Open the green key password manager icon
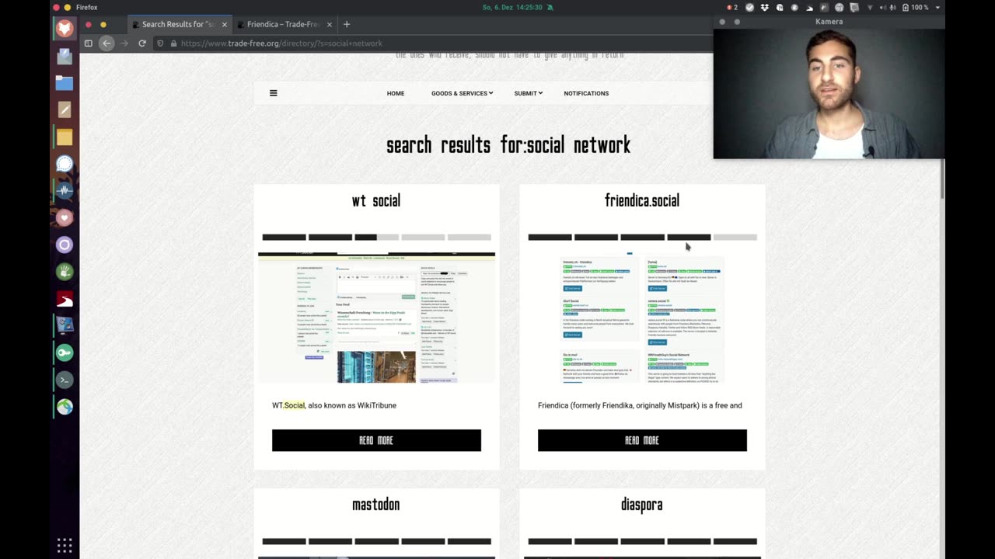This screenshot has width=995, height=559. pyautogui.click(x=65, y=352)
